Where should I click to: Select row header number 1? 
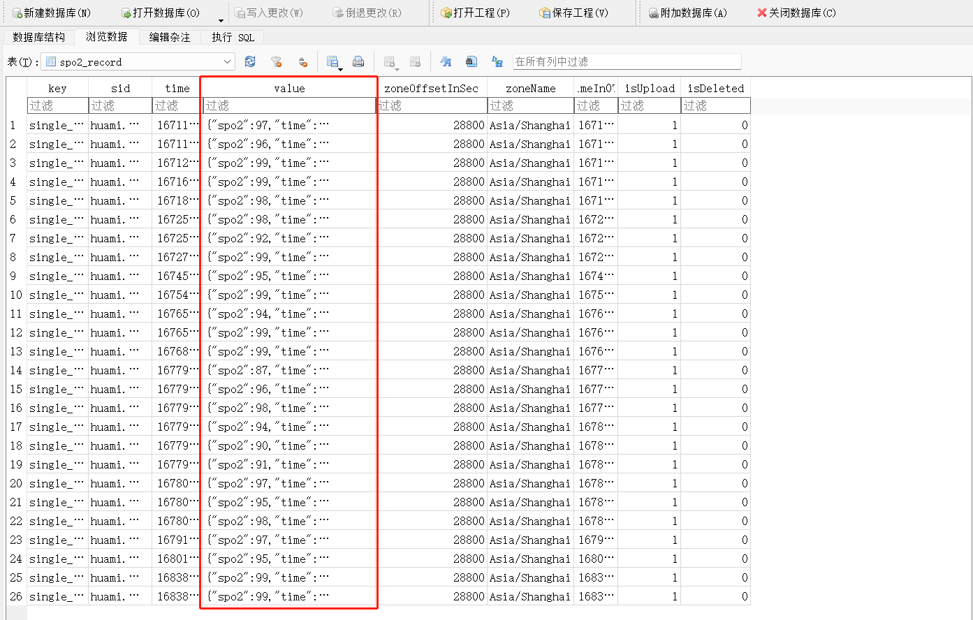pos(17,125)
